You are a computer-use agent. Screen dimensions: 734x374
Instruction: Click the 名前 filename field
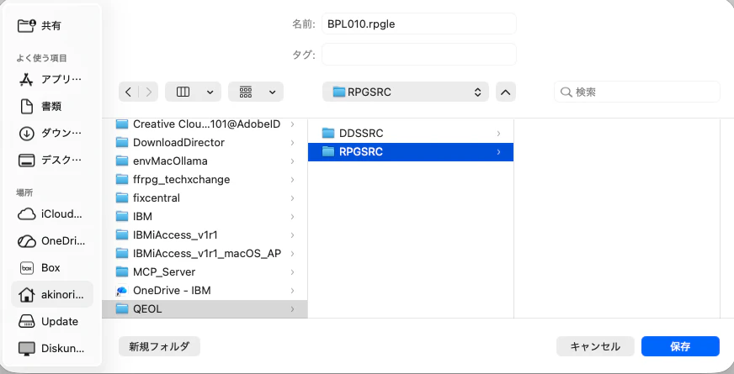419,24
